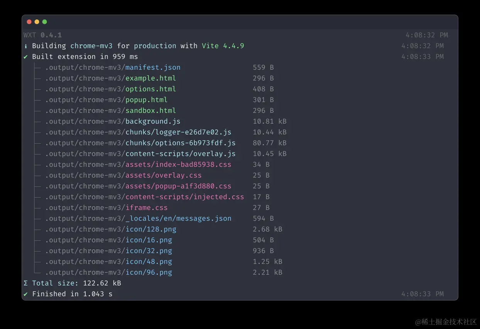Click content-scripts/overlay.js file path
The height and width of the screenshot is (329, 480).
140,154
